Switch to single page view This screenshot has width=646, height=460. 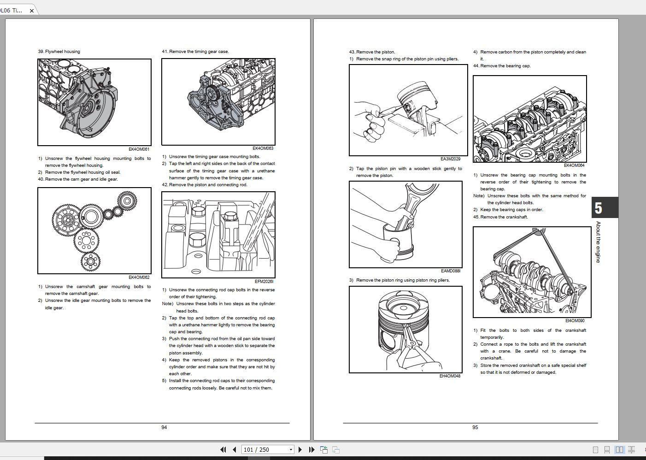[595, 450]
